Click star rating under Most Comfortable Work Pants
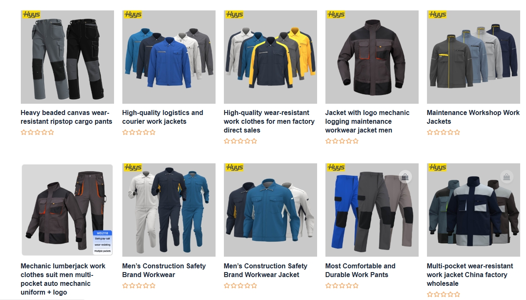The height and width of the screenshot is (300, 526). [342, 286]
